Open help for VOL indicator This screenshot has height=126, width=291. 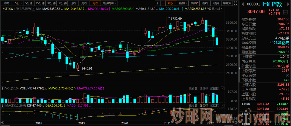[x=2, y=88]
